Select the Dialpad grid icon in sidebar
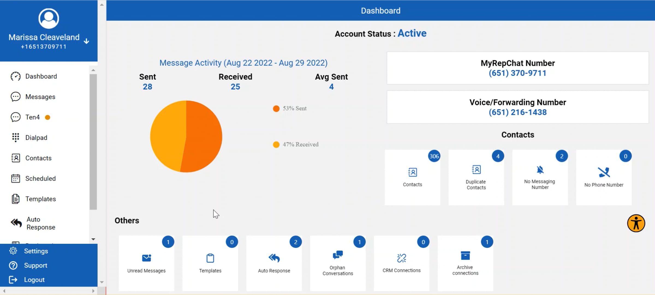 coord(16,137)
